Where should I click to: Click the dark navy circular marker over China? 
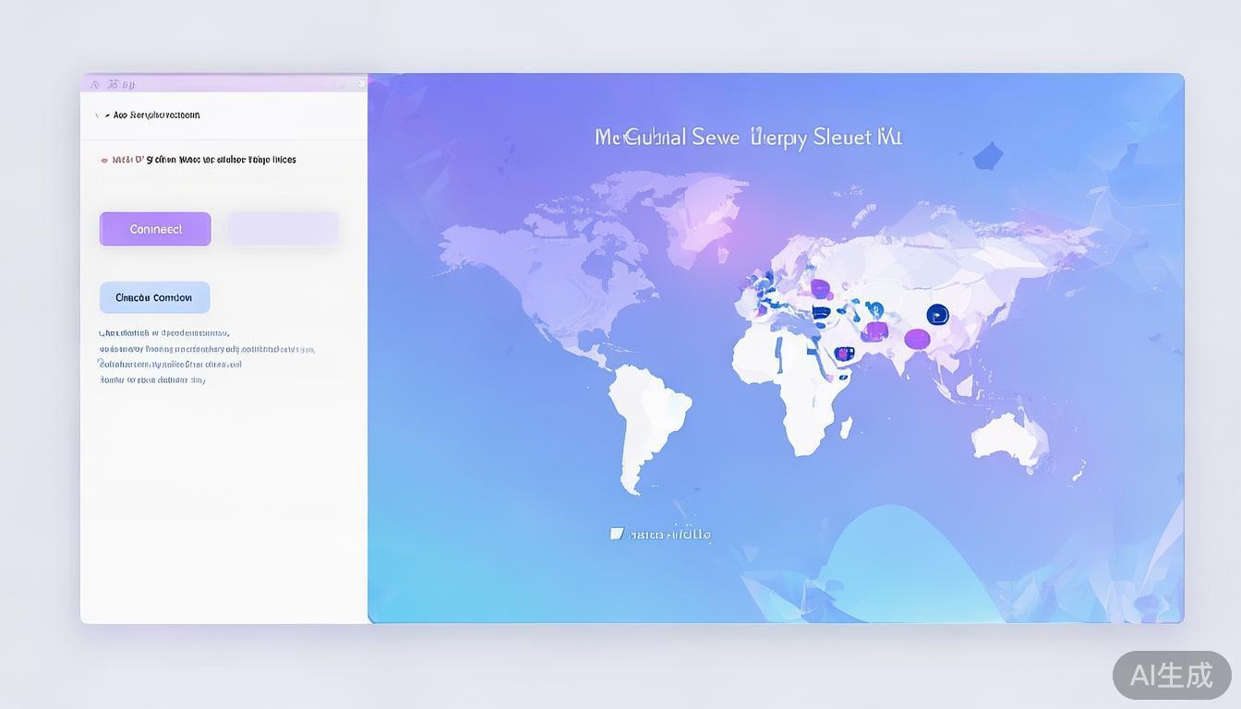(937, 315)
